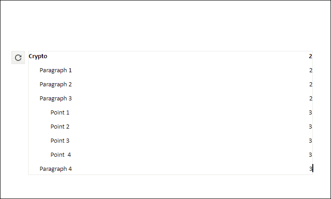Click blank page area above the table

(165, 25)
